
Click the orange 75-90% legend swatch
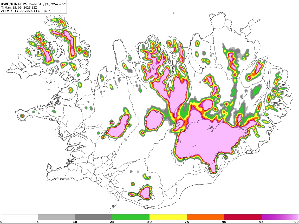point(206,217)
